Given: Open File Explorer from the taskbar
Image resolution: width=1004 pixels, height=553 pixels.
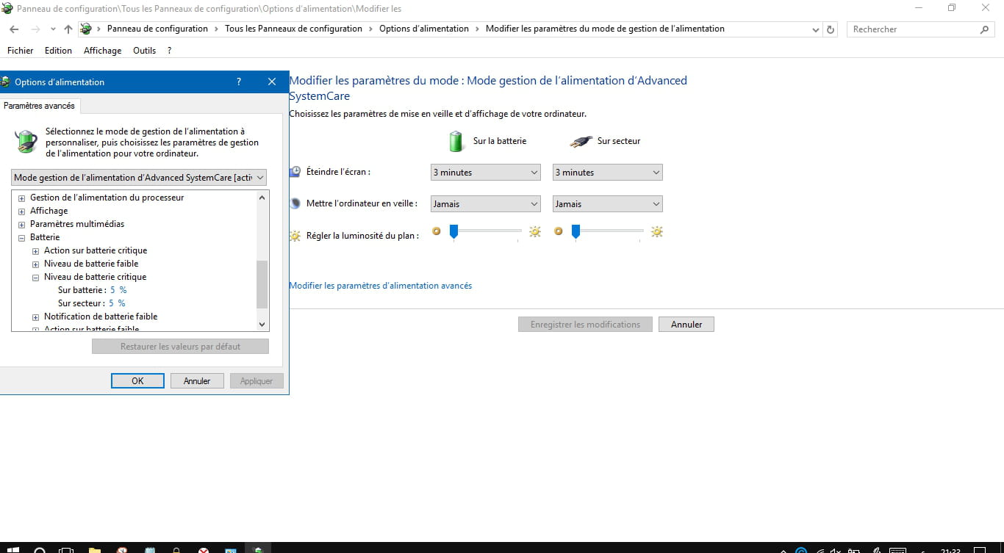Looking at the screenshot, I should point(95,550).
